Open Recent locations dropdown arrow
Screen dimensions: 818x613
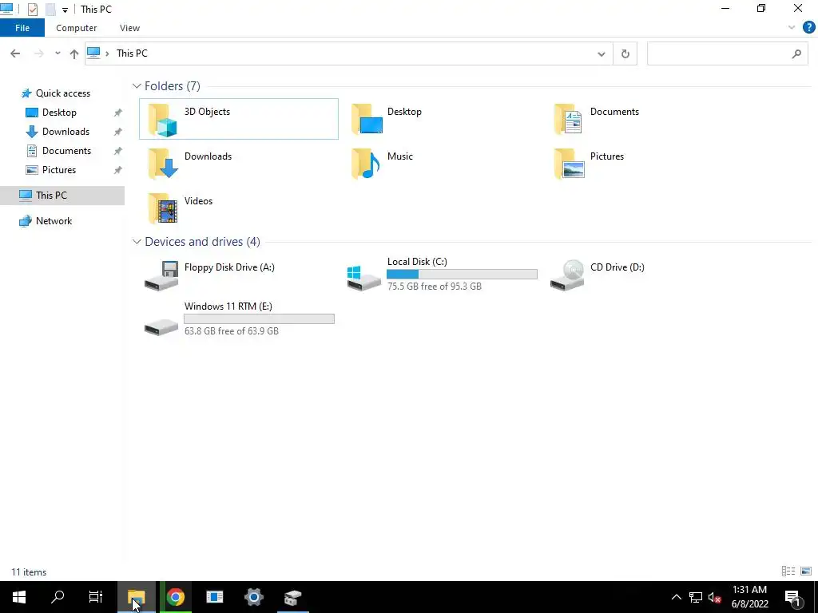[58, 53]
